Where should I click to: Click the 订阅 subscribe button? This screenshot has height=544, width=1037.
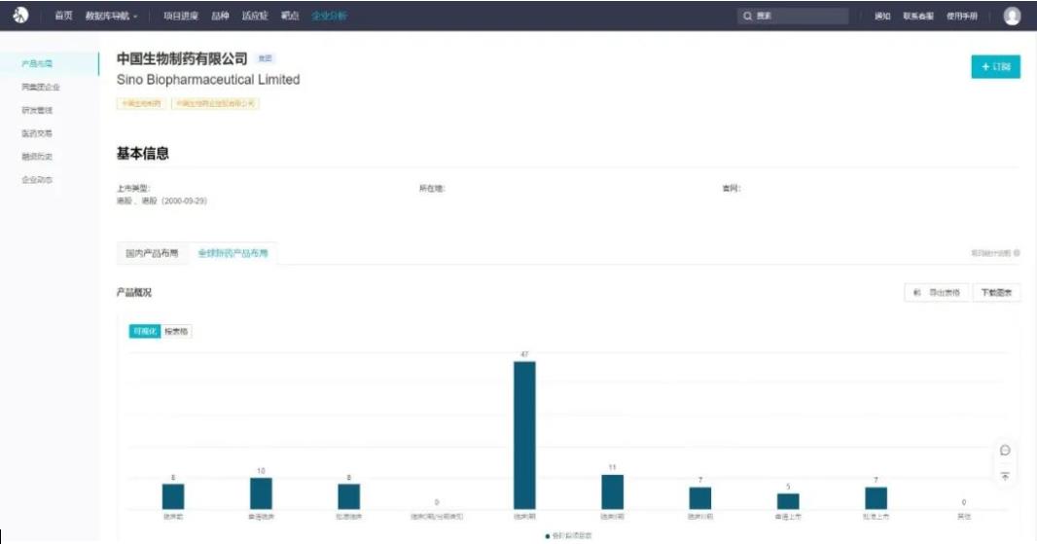(995, 67)
